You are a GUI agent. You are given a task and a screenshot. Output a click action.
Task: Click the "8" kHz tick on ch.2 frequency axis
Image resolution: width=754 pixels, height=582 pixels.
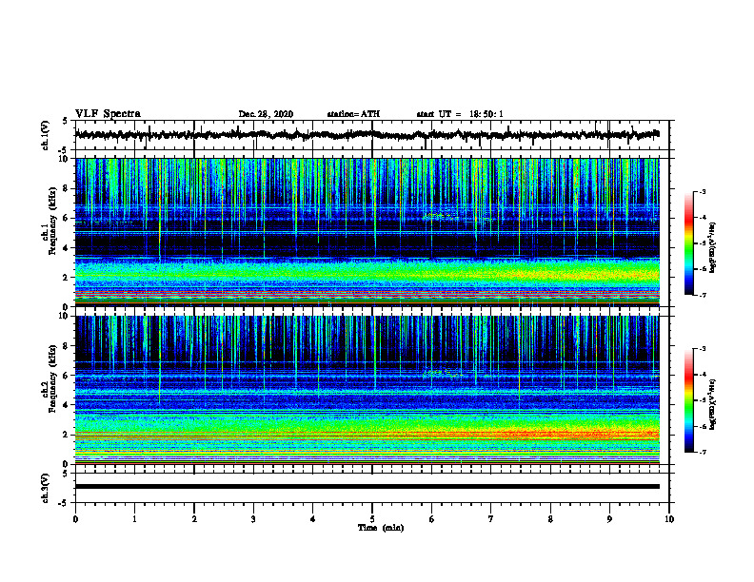pos(66,346)
